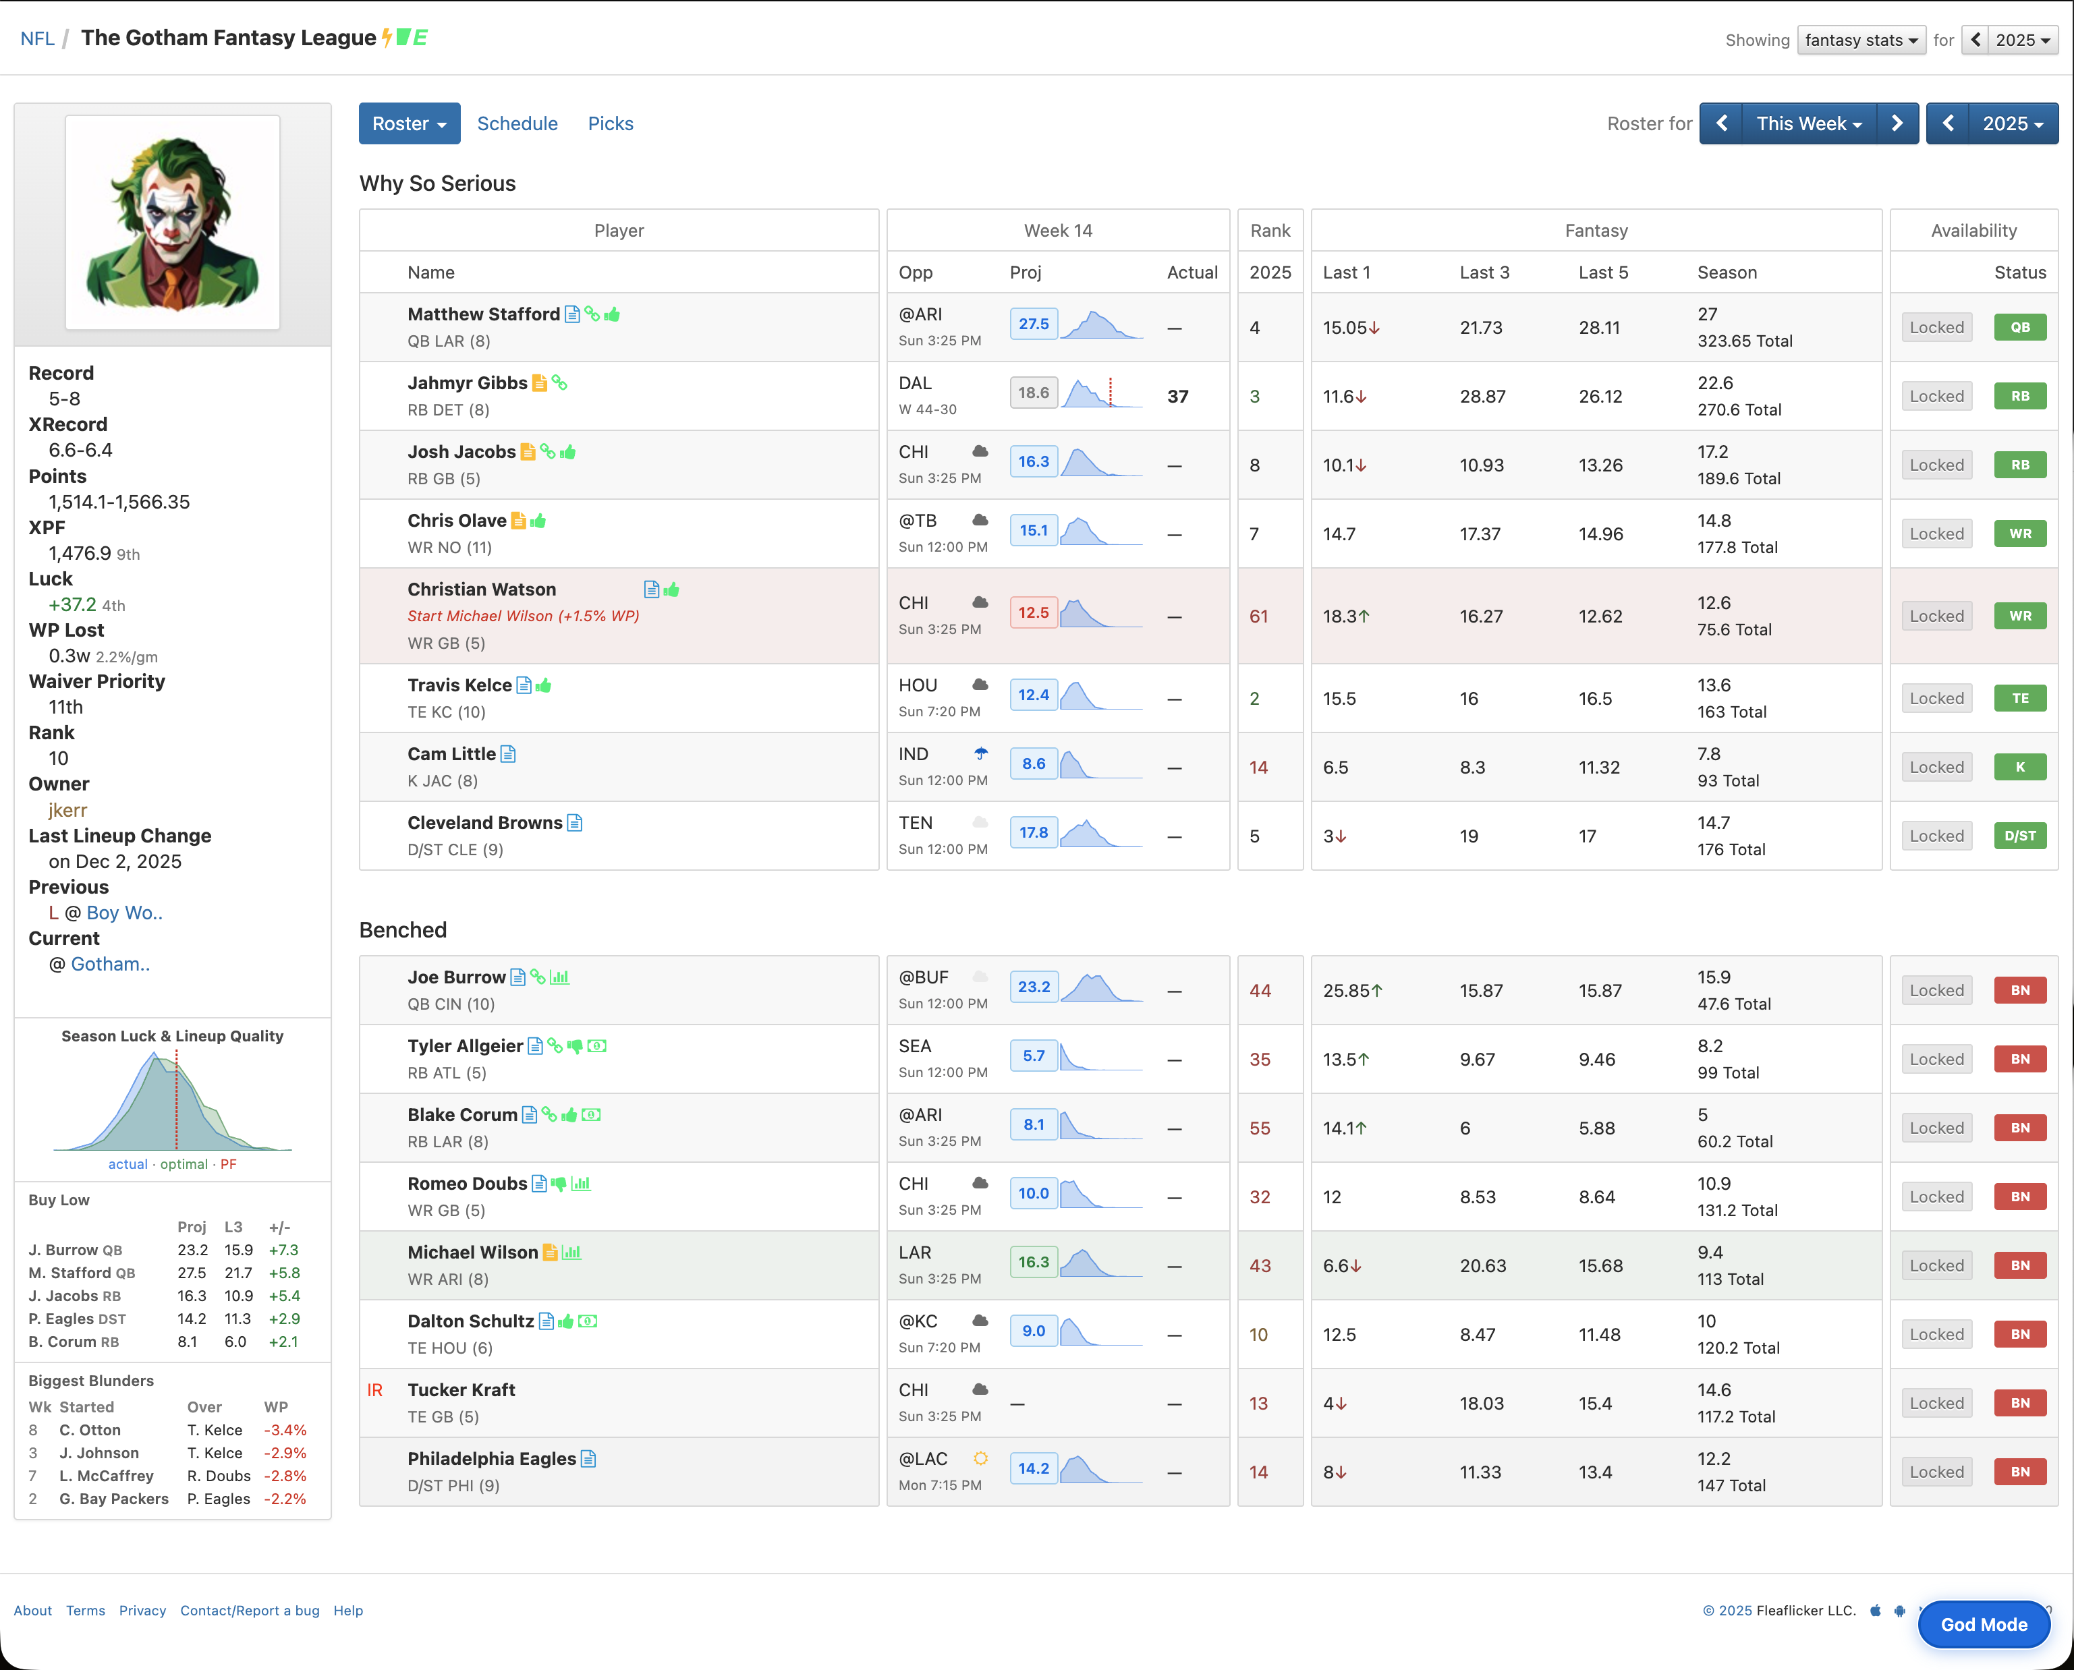Switch to the Schedule tab

point(517,124)
